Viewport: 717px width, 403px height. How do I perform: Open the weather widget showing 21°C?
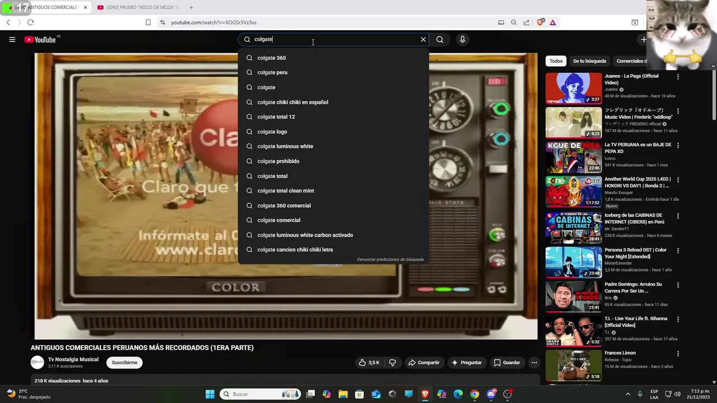[x=28, y=394]
